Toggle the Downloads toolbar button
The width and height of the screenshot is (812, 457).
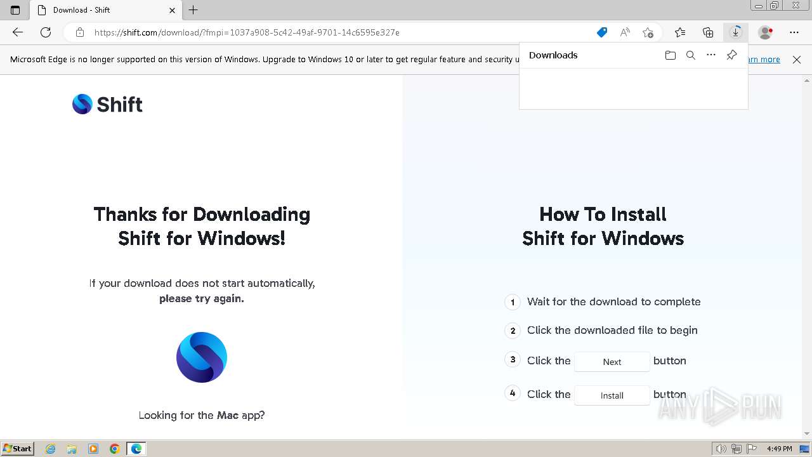tap(736, 32)
